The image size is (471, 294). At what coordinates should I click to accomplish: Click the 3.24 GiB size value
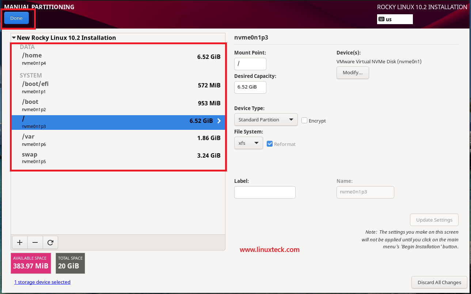click(209, 155)
